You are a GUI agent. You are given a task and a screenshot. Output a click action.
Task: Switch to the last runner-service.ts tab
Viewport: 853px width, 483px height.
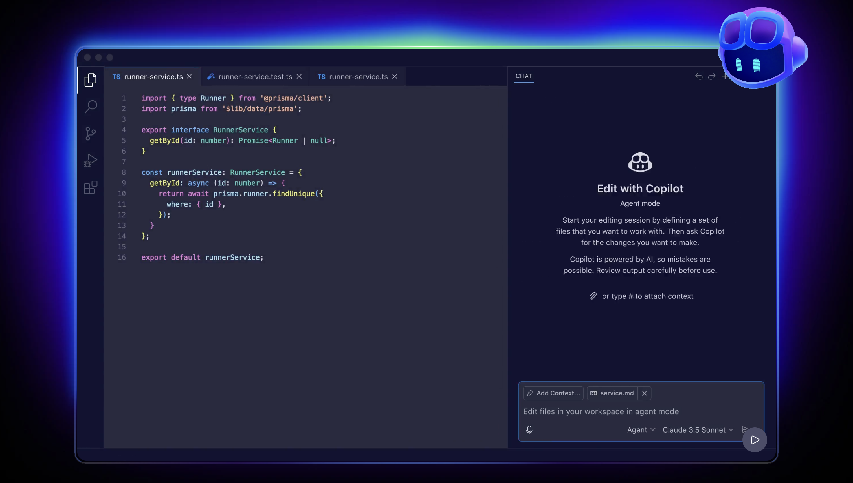pyautogui.click(x=358, y=77)
